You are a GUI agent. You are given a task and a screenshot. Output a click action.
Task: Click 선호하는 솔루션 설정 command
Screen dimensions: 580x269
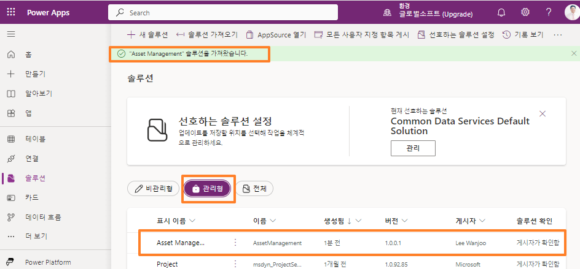(456, 35)
